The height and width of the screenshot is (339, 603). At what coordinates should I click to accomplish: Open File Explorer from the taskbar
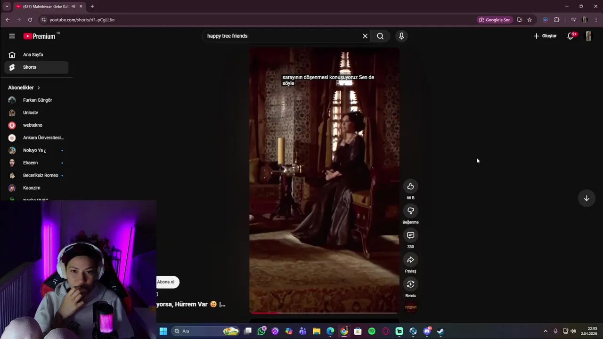click(316, 331)
